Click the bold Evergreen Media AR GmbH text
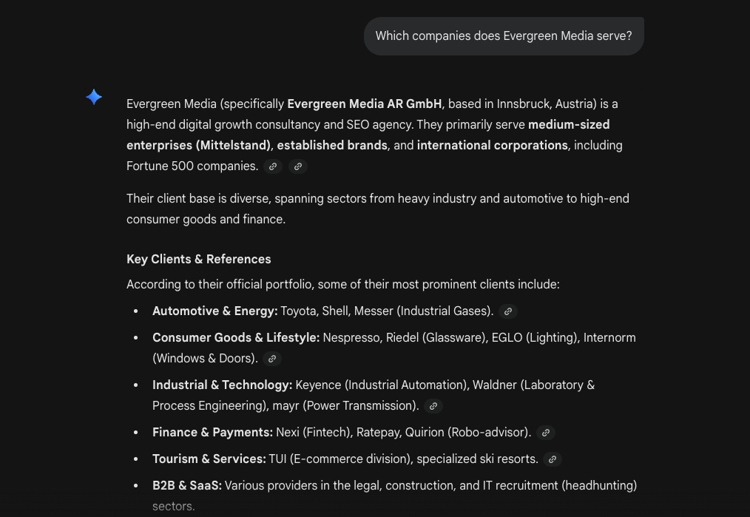750x517 pixels. 364,104
